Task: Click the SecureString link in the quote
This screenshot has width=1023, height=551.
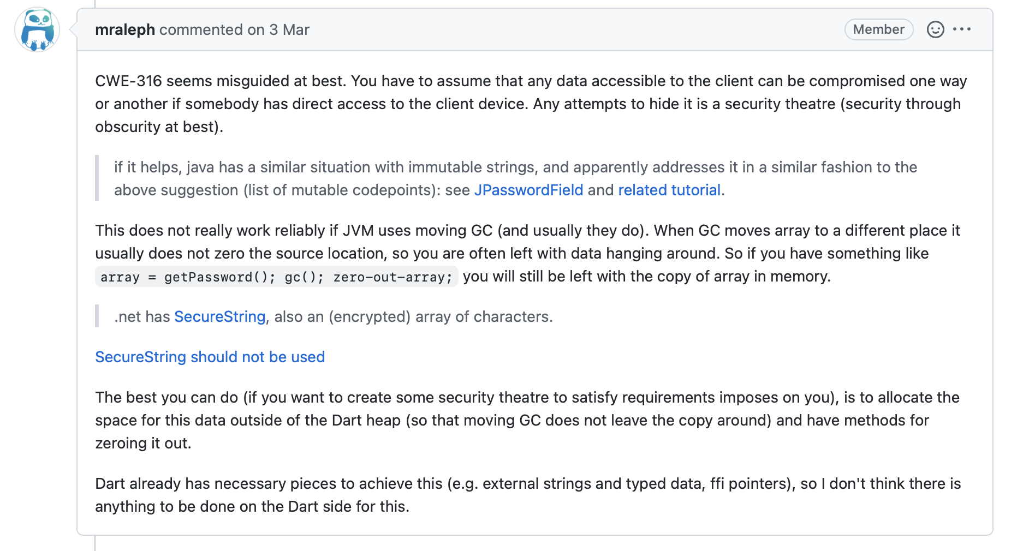Action: (x=220, y=316)
